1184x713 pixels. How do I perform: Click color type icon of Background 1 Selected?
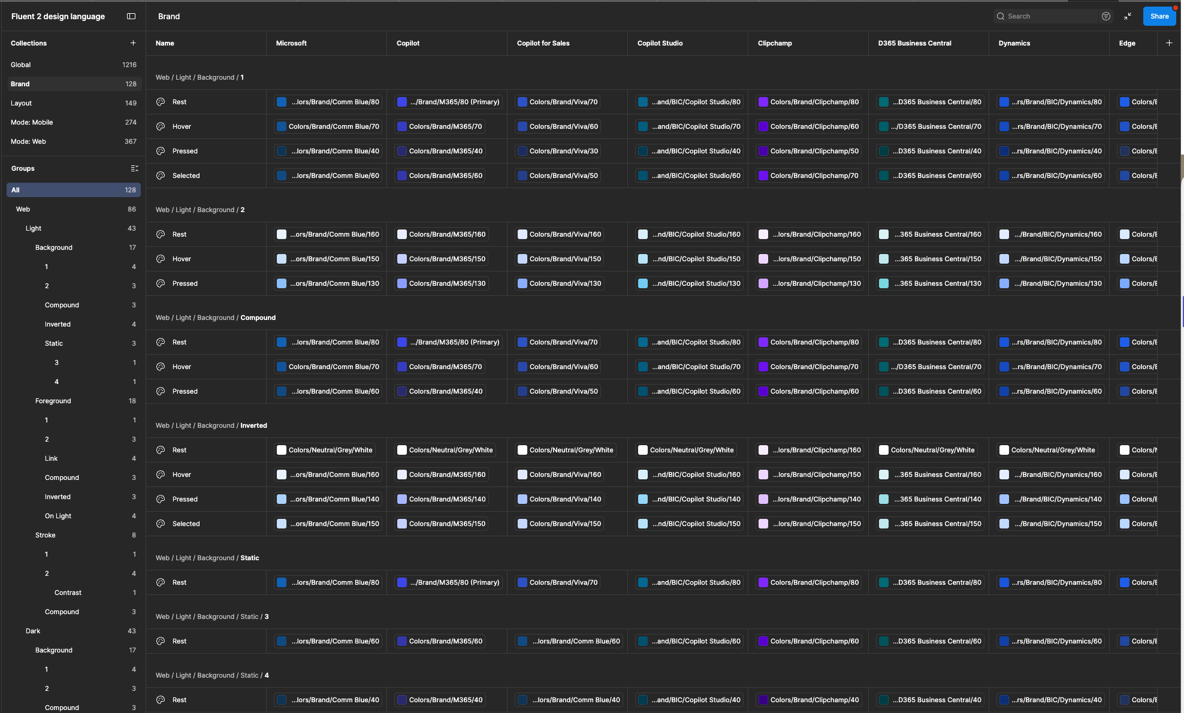pyautogui.click(x=161, y=176)
